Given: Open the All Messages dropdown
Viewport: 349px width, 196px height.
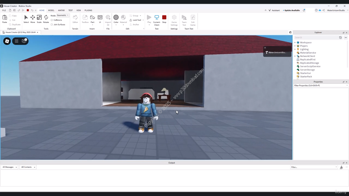Looking at the screenshot, I should (10, 167).
